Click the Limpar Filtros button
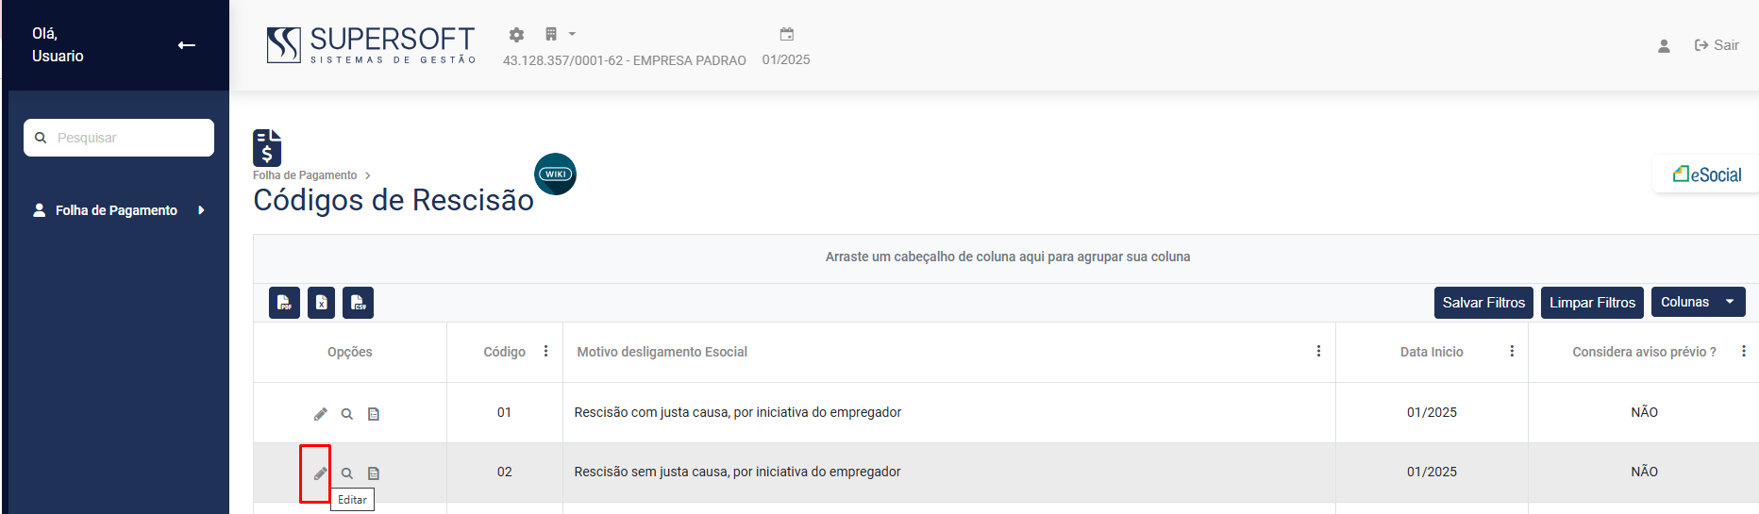The width and height of the screenshot is (1759, 514). click(1592, 303)
